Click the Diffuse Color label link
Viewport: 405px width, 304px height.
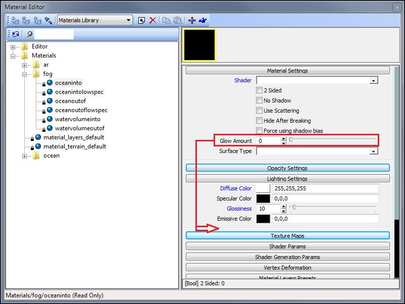(235, 188)
